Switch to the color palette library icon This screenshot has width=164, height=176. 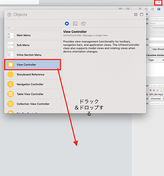click(83, 24)
